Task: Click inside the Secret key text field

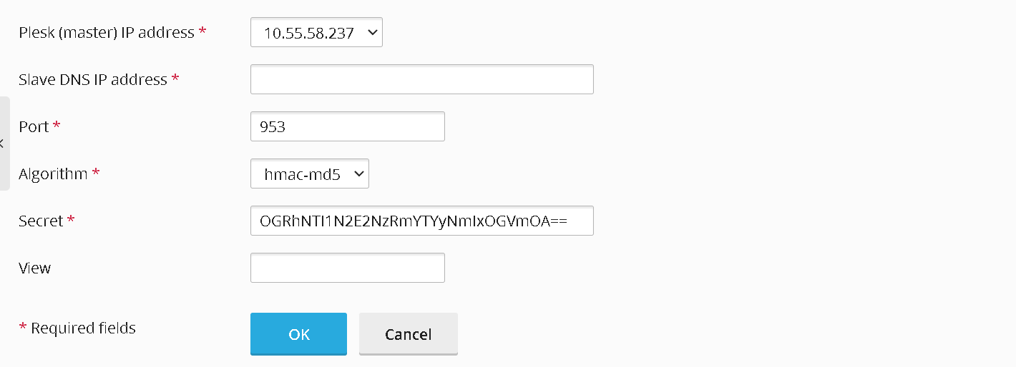Action: pyautogui.click(x=421, y=221)
